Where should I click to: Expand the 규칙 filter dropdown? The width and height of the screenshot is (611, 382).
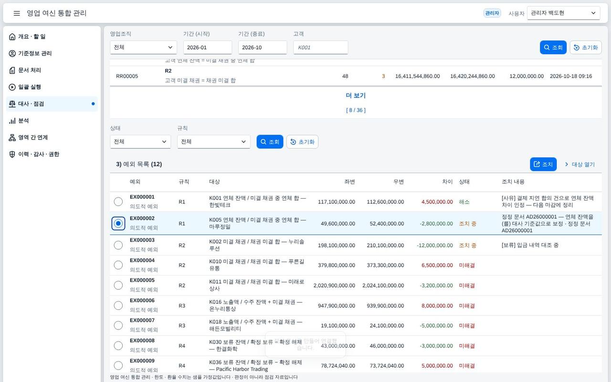[x=214, y=142]
